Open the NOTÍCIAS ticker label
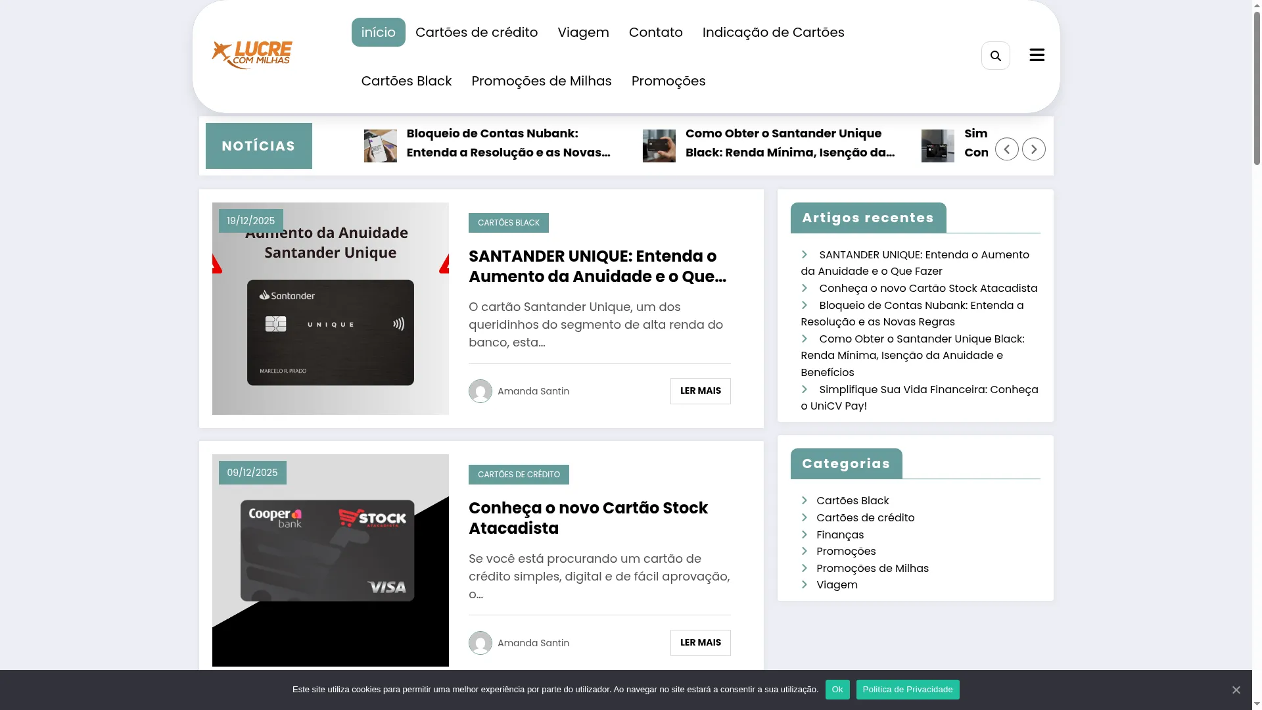This screenshot has height=710, width=1262. tap(258, 146)
